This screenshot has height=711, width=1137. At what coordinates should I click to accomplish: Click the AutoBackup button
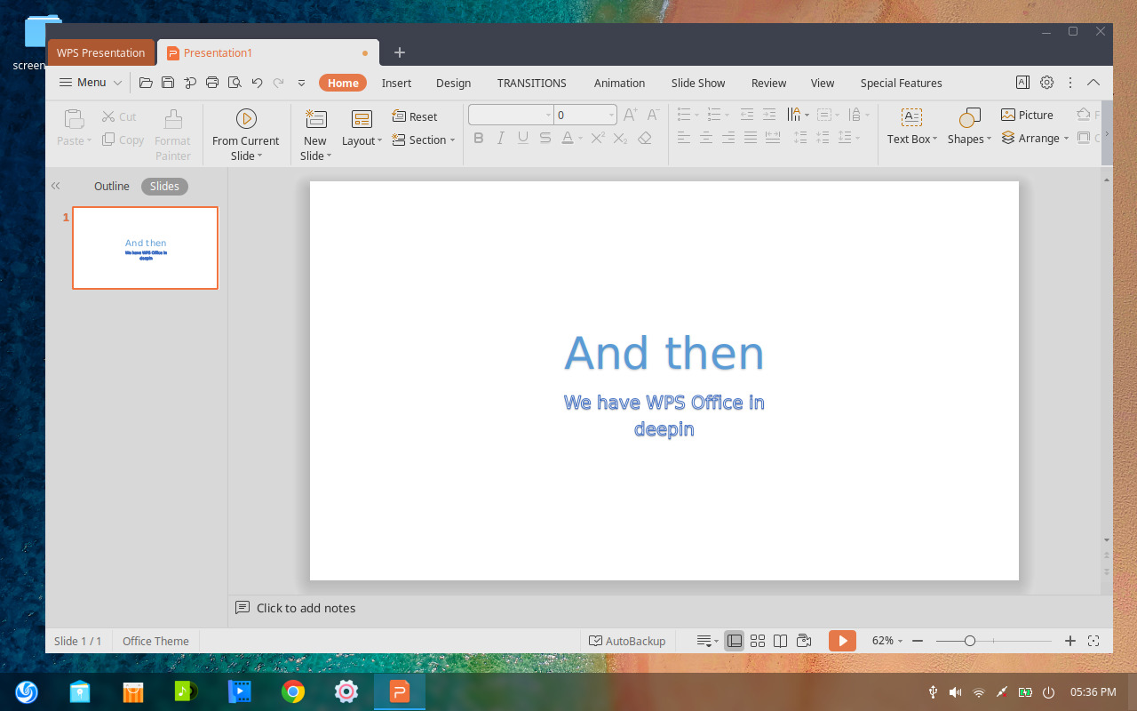[x=628, y=640]
